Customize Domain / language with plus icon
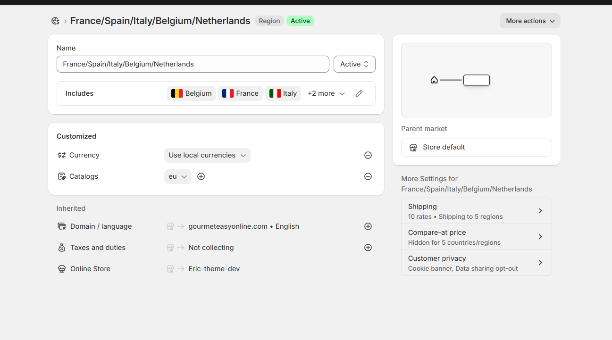The height and width of the screenshot is (340, 612). pos(368,226)
